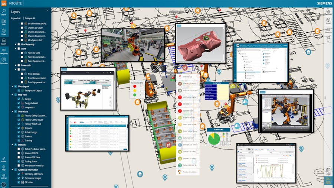Enable the Workstation maturity checkbox
Viewport: 334px width, 188px height.
click(x=19, y=165)
